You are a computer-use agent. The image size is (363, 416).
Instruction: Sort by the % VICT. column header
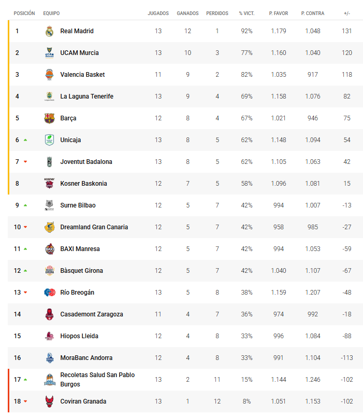coord(246,12)
